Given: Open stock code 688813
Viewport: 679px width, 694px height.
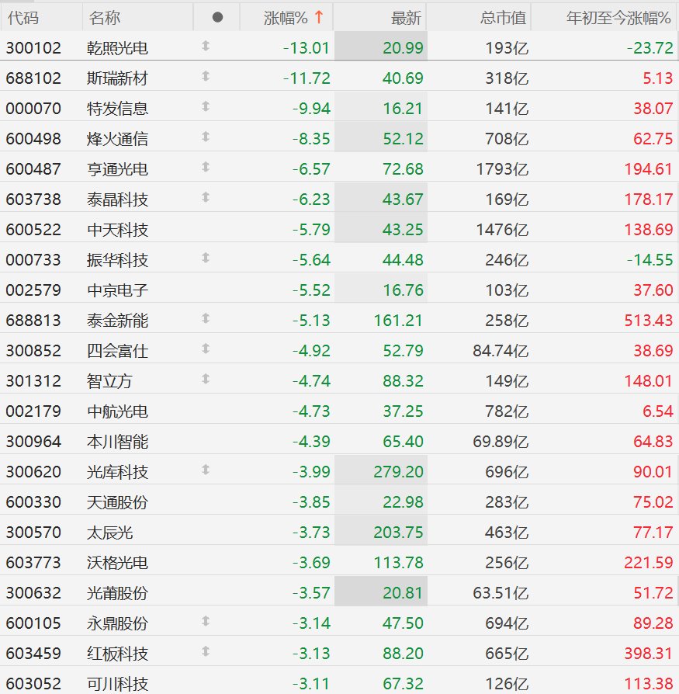Looking at the screenshot, I should (33, 321).
